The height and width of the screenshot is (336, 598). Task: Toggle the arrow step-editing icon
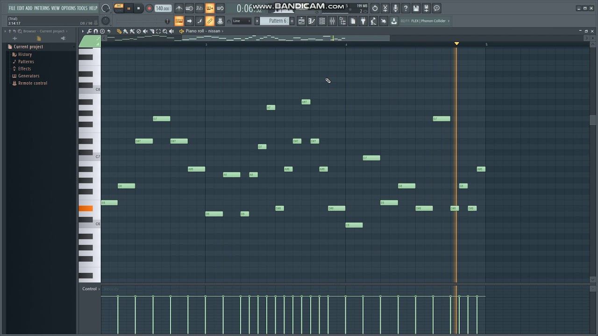[189, 21]
